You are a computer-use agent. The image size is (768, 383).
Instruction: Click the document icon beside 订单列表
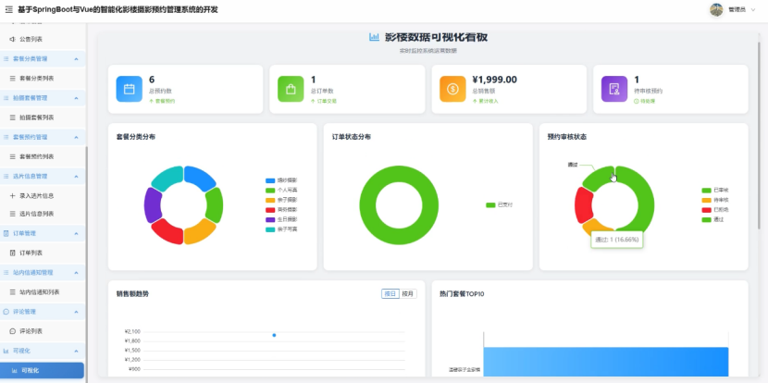(13, 253)
